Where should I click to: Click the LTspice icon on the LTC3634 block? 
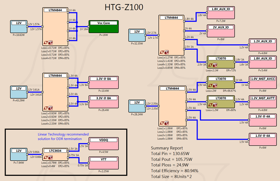pyautogui.click(x=50, y=157)
